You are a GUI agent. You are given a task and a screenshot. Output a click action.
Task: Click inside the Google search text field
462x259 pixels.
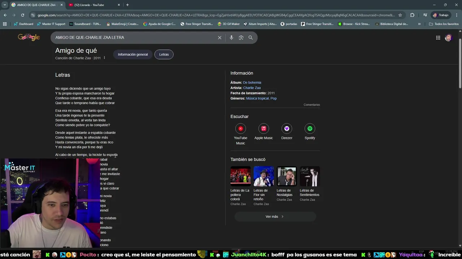(x=134, y=37)
